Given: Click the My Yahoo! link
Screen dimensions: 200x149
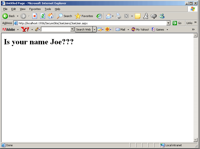Looking at the screenshot, I should (x=140, y=30).
